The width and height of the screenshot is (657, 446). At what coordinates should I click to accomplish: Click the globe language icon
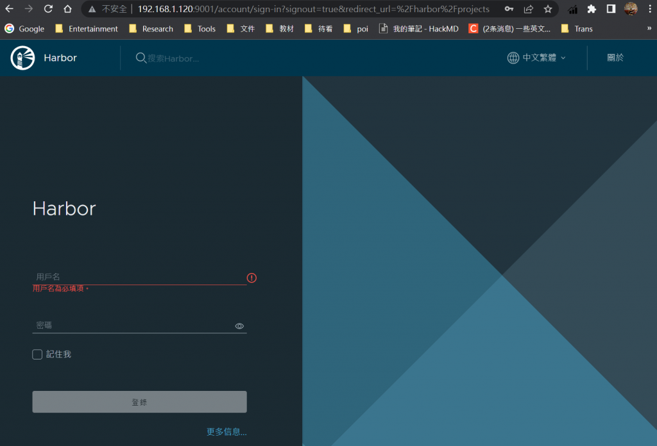pyautogui.click(x=513, y=58)
